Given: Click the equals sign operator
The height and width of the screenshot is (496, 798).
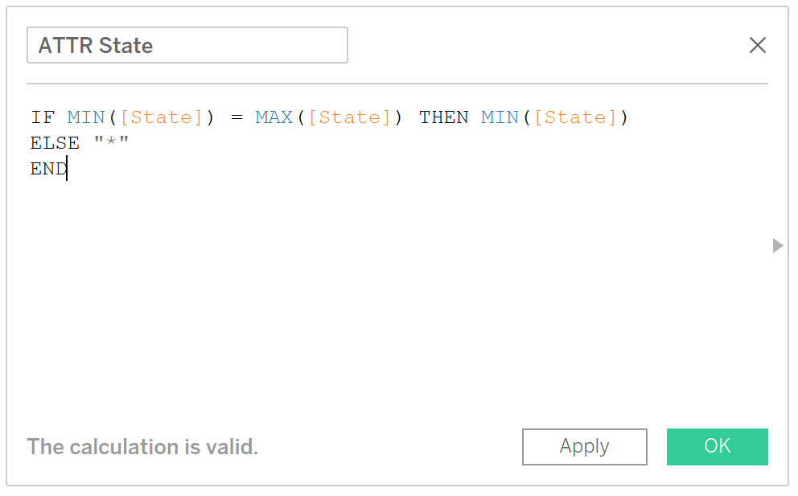Looking at the screenshot, I should pyautogui.click(x=237, y=117).
